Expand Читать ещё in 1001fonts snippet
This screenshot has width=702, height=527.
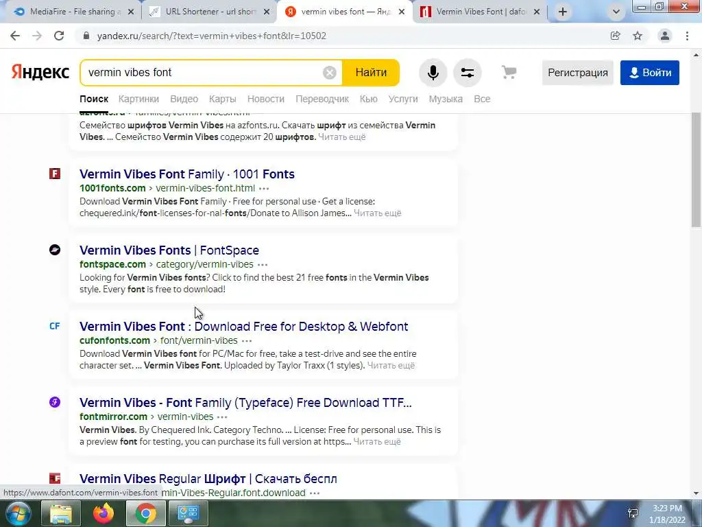[378, 213]
